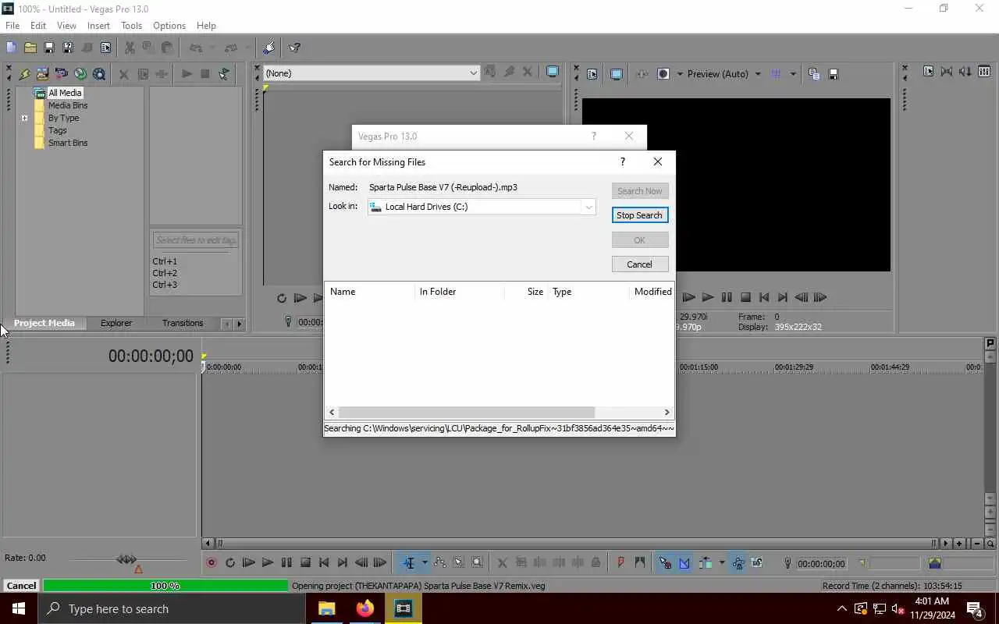Image resolution: width=999 pixels, height=624 pixels.
Task: Click the right arrow of the results horizontal scrollbar
Action: coord(667,412)
